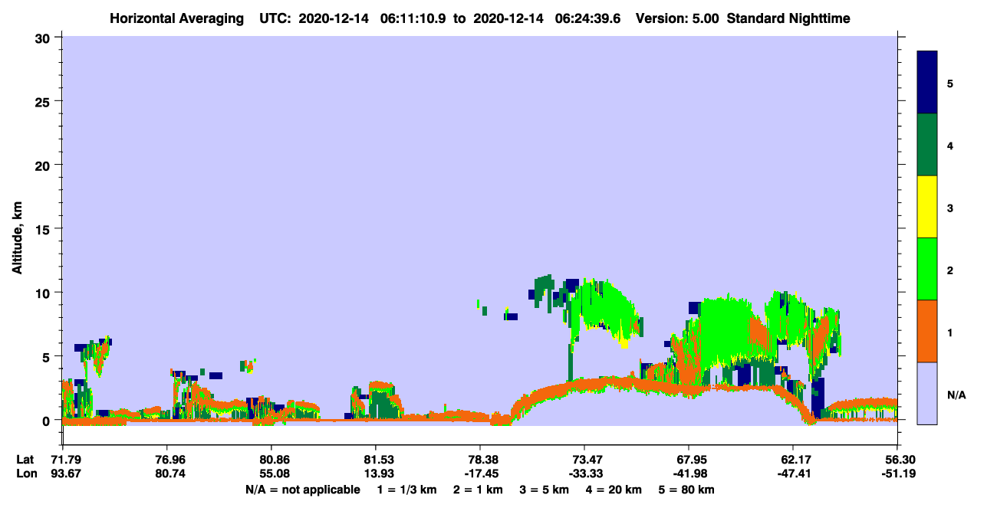Click latitude value 76.96
997x511 pixels.
click(167, 460)
